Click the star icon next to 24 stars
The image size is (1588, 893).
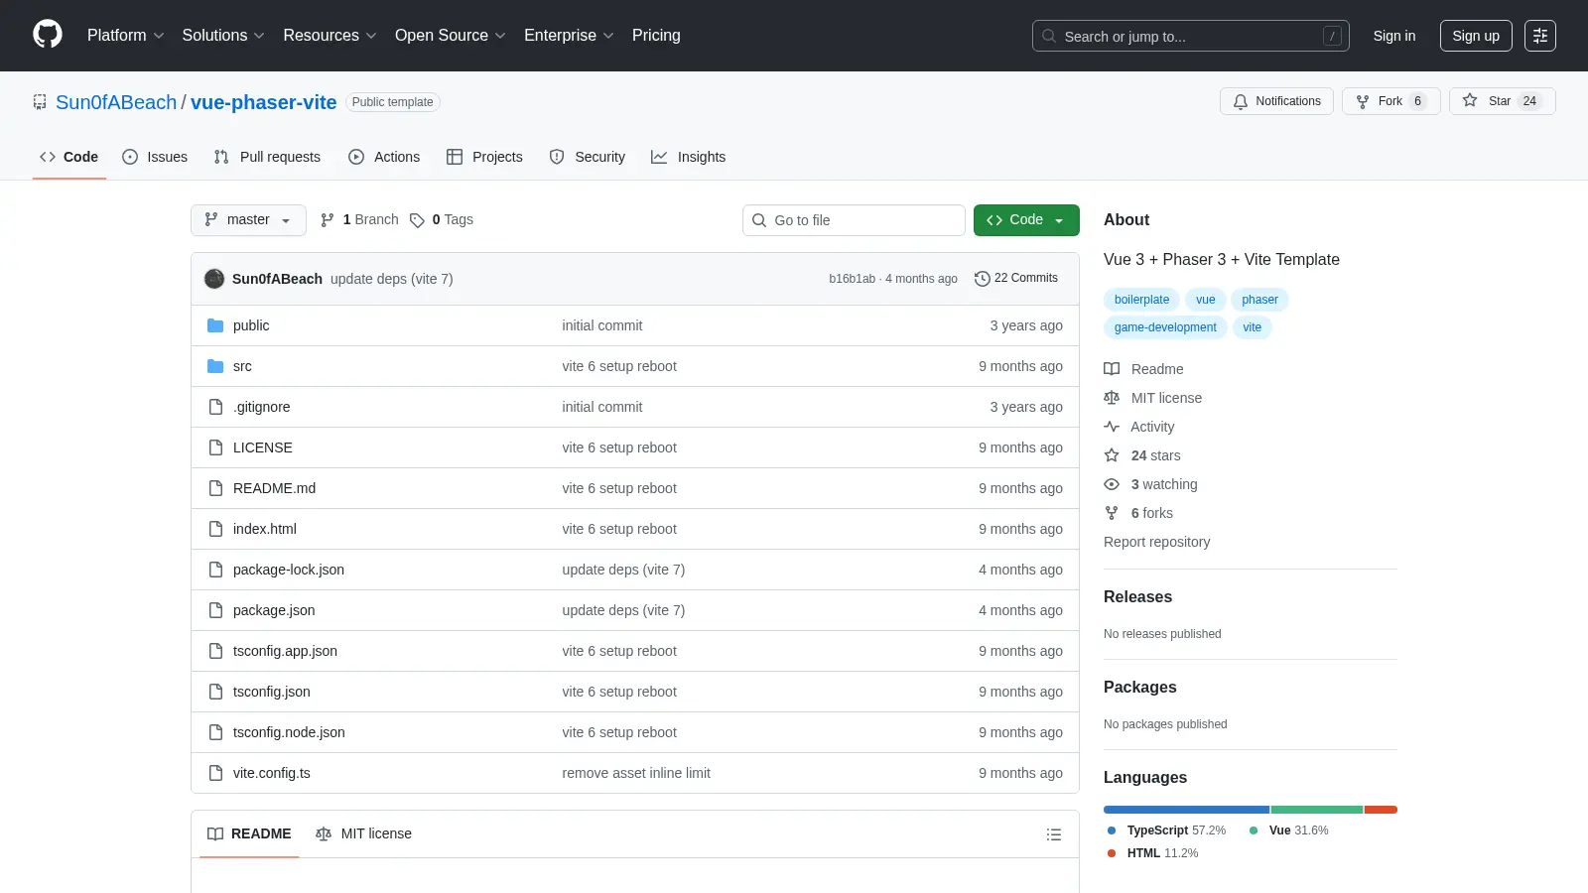(x=1112, y=455)
